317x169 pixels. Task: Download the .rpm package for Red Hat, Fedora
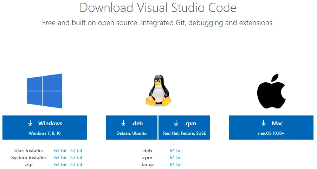pyautogui.click(x=185, y=128)
